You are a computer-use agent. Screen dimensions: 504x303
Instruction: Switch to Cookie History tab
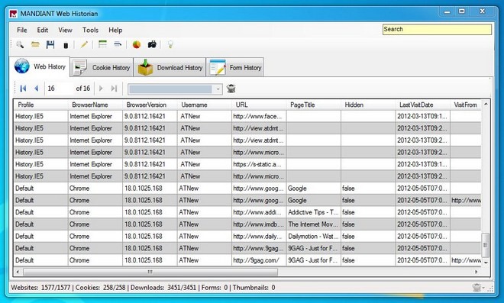click(102, 67)
